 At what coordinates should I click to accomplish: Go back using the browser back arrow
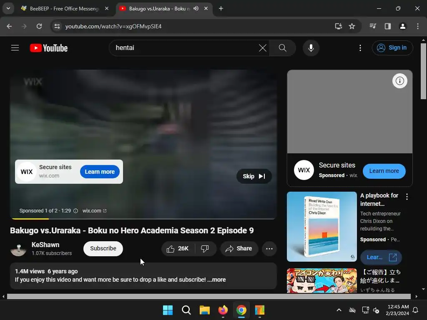click(x=9, y=26)
